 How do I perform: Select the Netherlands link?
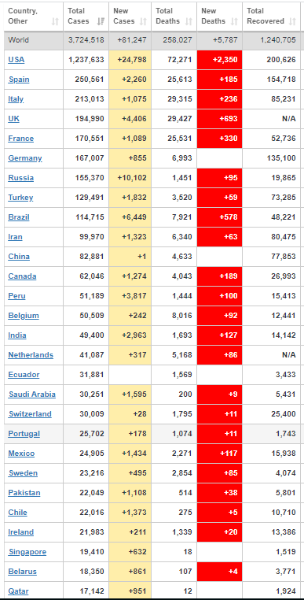coord(31,355)
